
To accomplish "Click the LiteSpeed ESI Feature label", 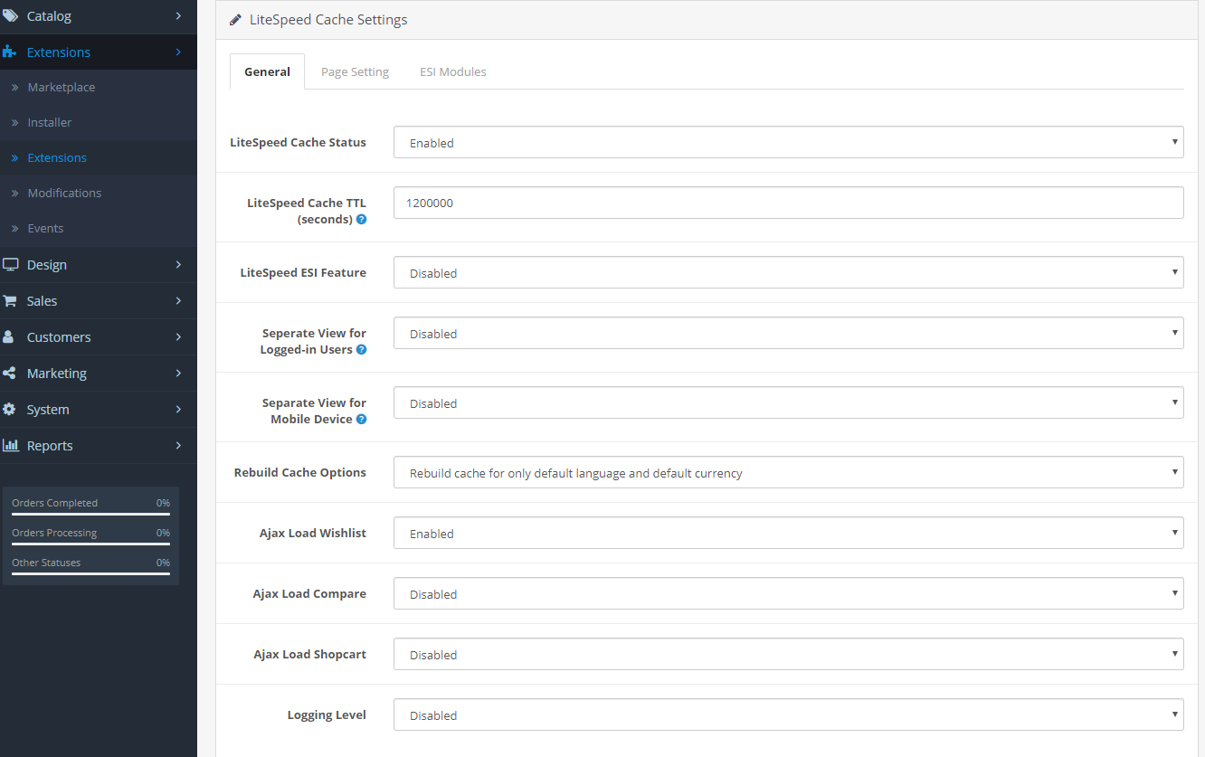I will pos(303,272).
